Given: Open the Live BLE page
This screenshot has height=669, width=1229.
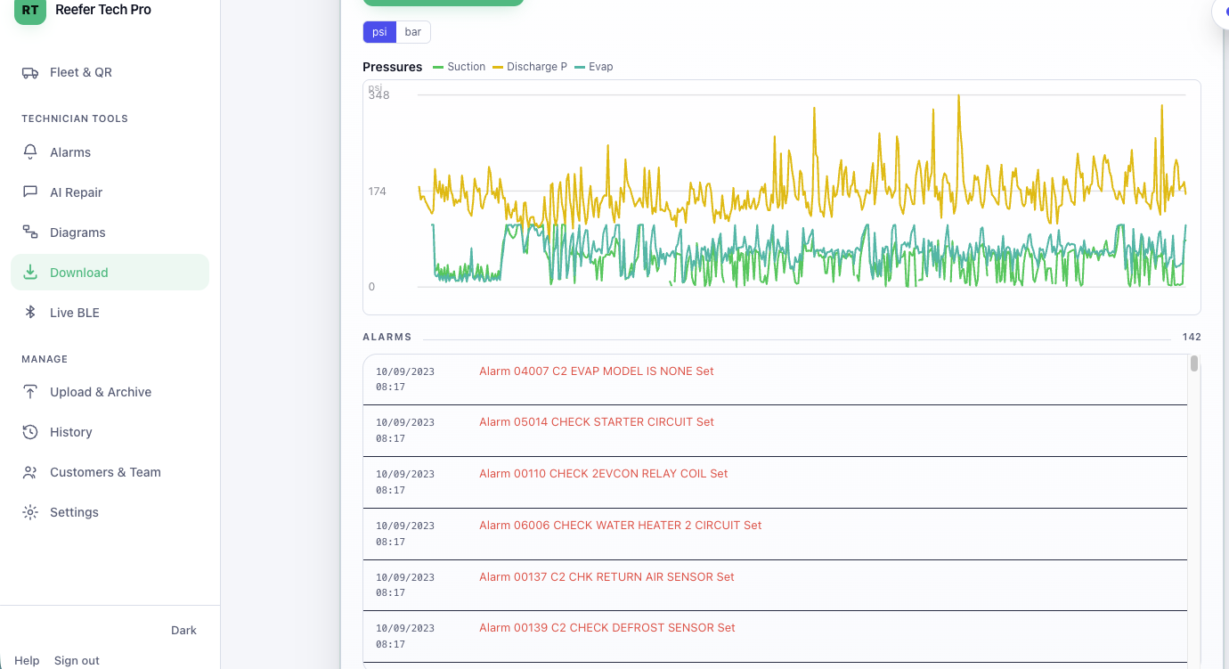Looking at the screenshot, I should coord(110,313).
